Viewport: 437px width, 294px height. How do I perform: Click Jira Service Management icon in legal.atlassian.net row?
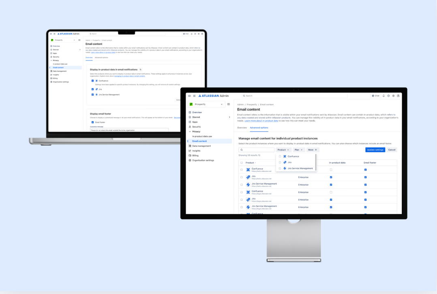click(248, 207)
